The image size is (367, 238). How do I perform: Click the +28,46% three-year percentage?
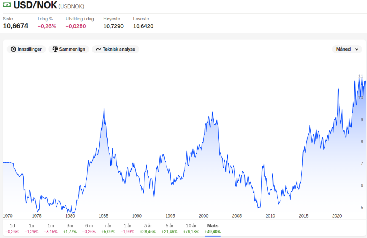[148, 232]
